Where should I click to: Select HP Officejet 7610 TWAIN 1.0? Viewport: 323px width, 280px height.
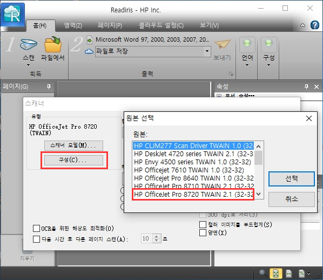pos(193,170)
